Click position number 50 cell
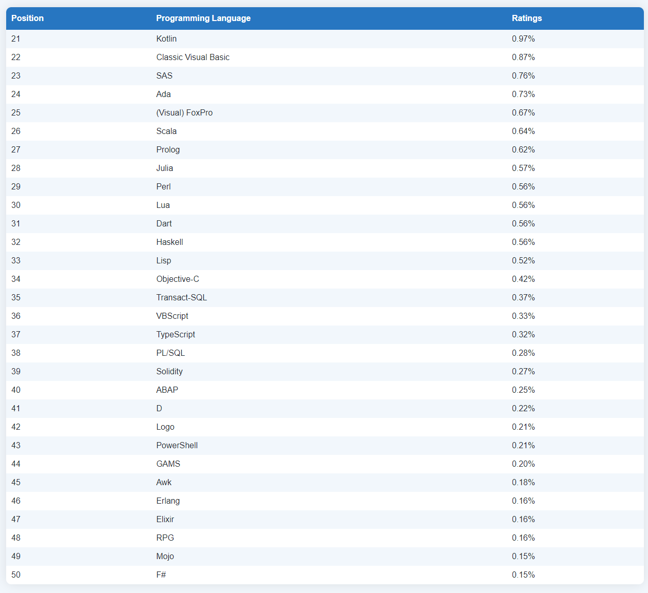Screen dimensions: 648x593 (x=16, y=575)
